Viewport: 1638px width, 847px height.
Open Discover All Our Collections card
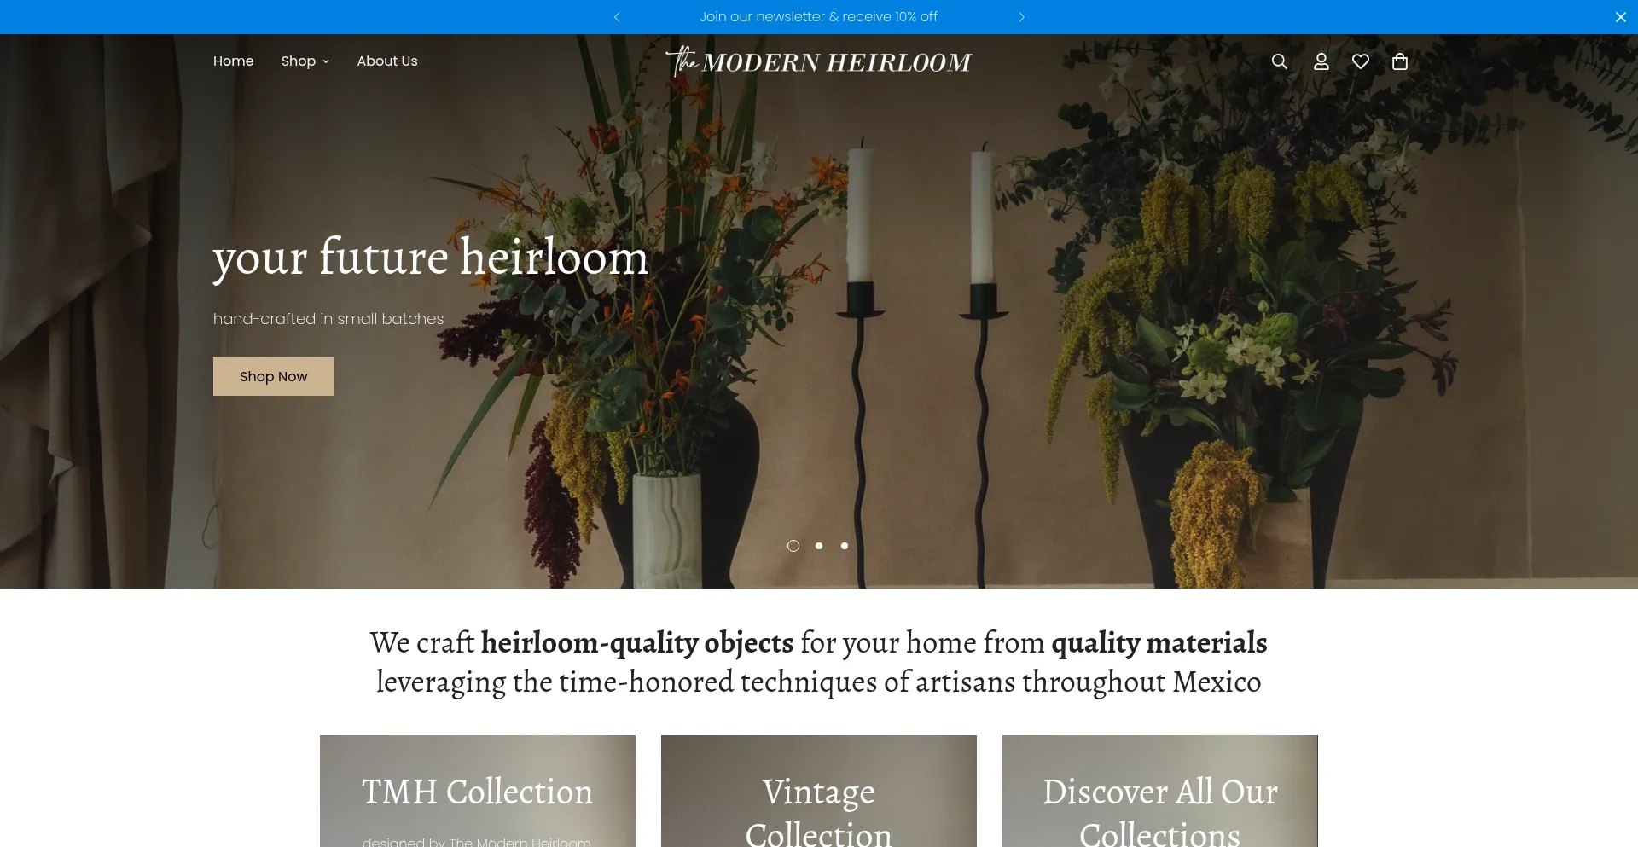point(1160,791)
